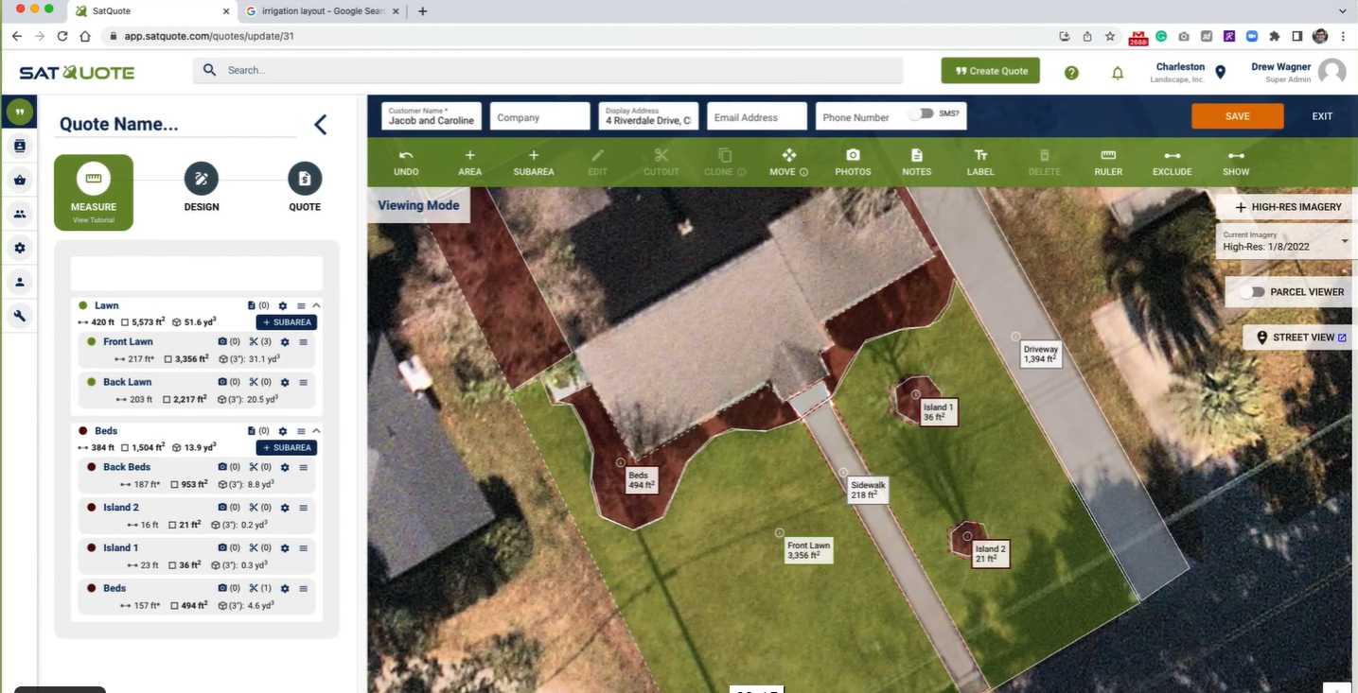Viewport: 1358px width, 693px height.
Task: Open the wrench tools sidebar icon
Action: (19, 316)
